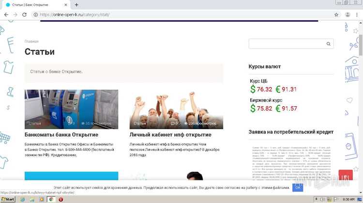
Task: Click the Банкоматы article excerpt text
Action: pos(69,149)
